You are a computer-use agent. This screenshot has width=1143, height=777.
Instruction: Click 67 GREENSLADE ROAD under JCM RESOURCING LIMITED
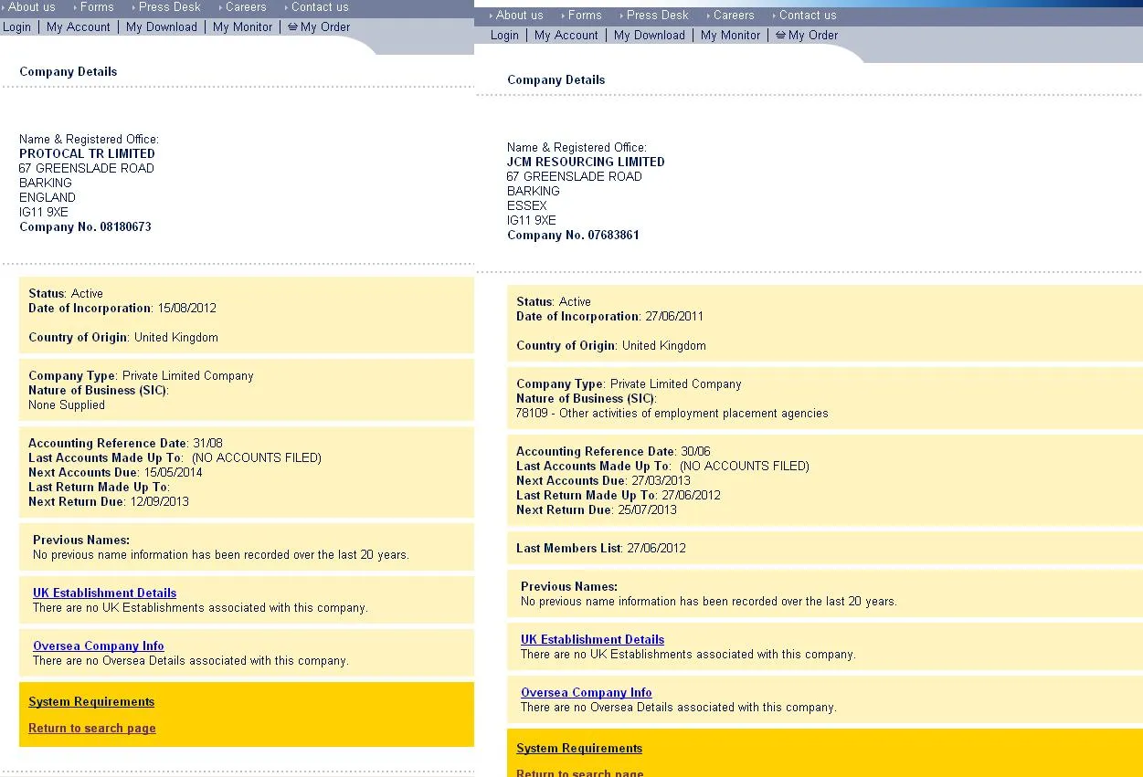[x=575, y=177]
